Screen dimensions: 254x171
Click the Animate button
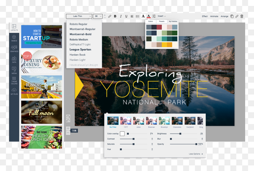[214, 16]
